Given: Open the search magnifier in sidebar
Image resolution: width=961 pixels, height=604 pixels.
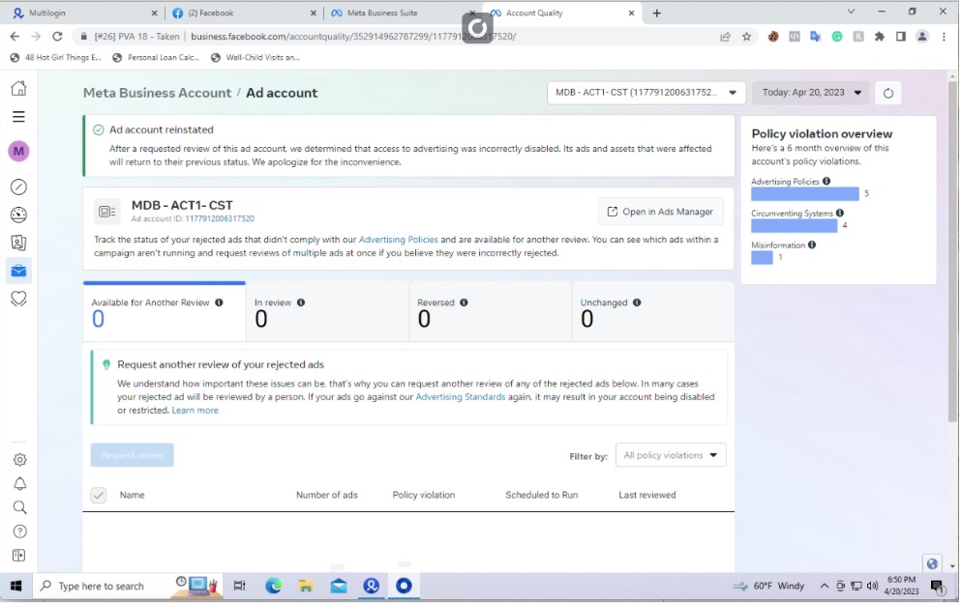Looking at the screenshot, I should (x=19, y=507).
